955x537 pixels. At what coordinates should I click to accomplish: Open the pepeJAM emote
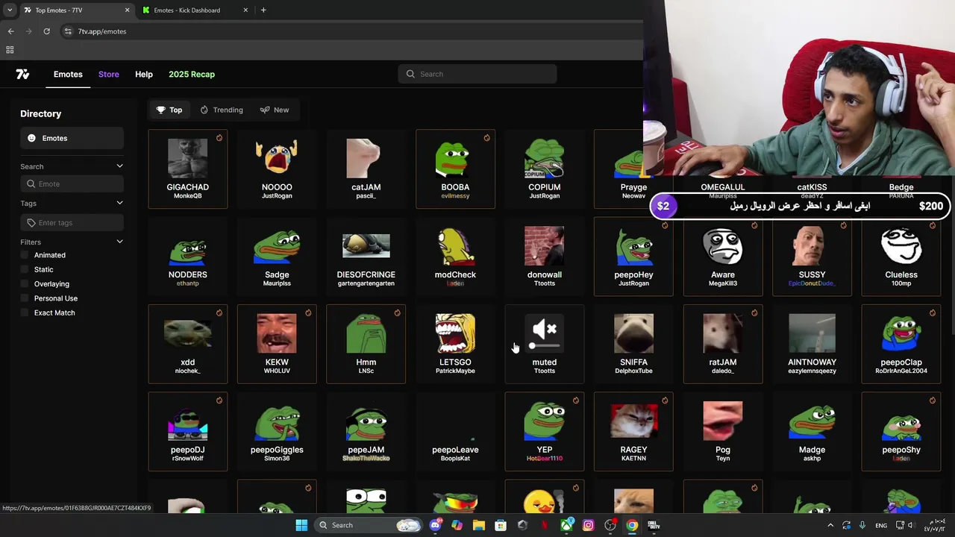(x=366, y=432)
